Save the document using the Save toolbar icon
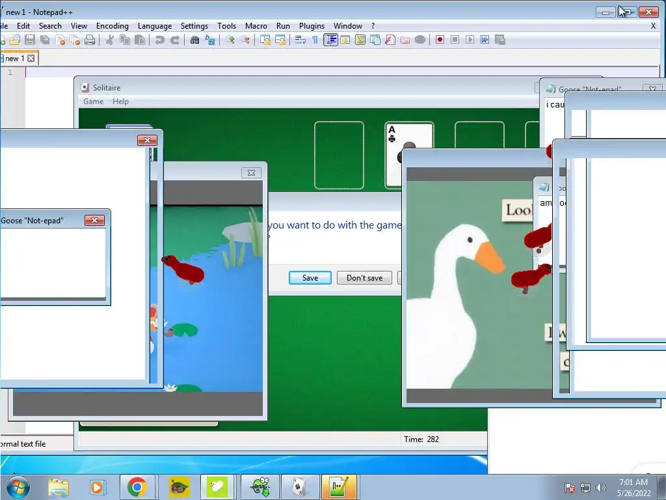This screenshot has height=500, width=666. click(x=30, y=40)
